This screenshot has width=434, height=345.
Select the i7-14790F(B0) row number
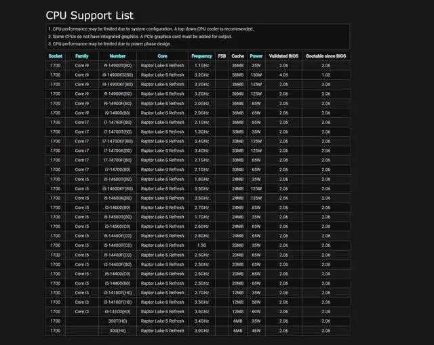117,122
